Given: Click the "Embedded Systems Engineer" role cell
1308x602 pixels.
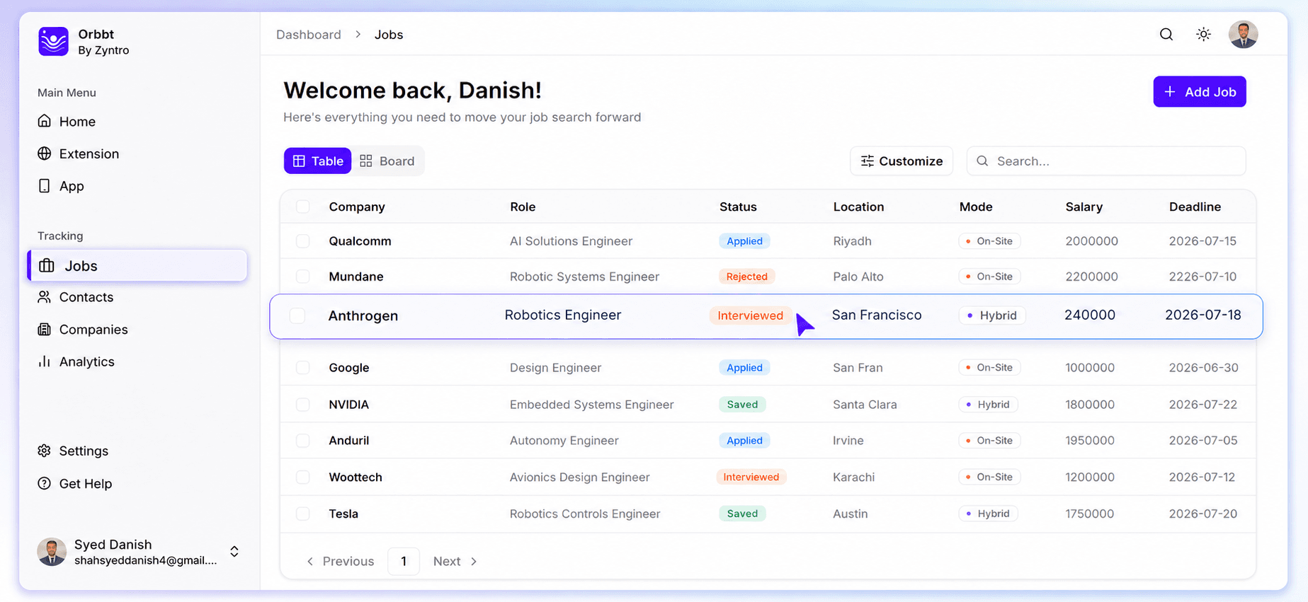Looking at the screenshot, I should 591,405.
